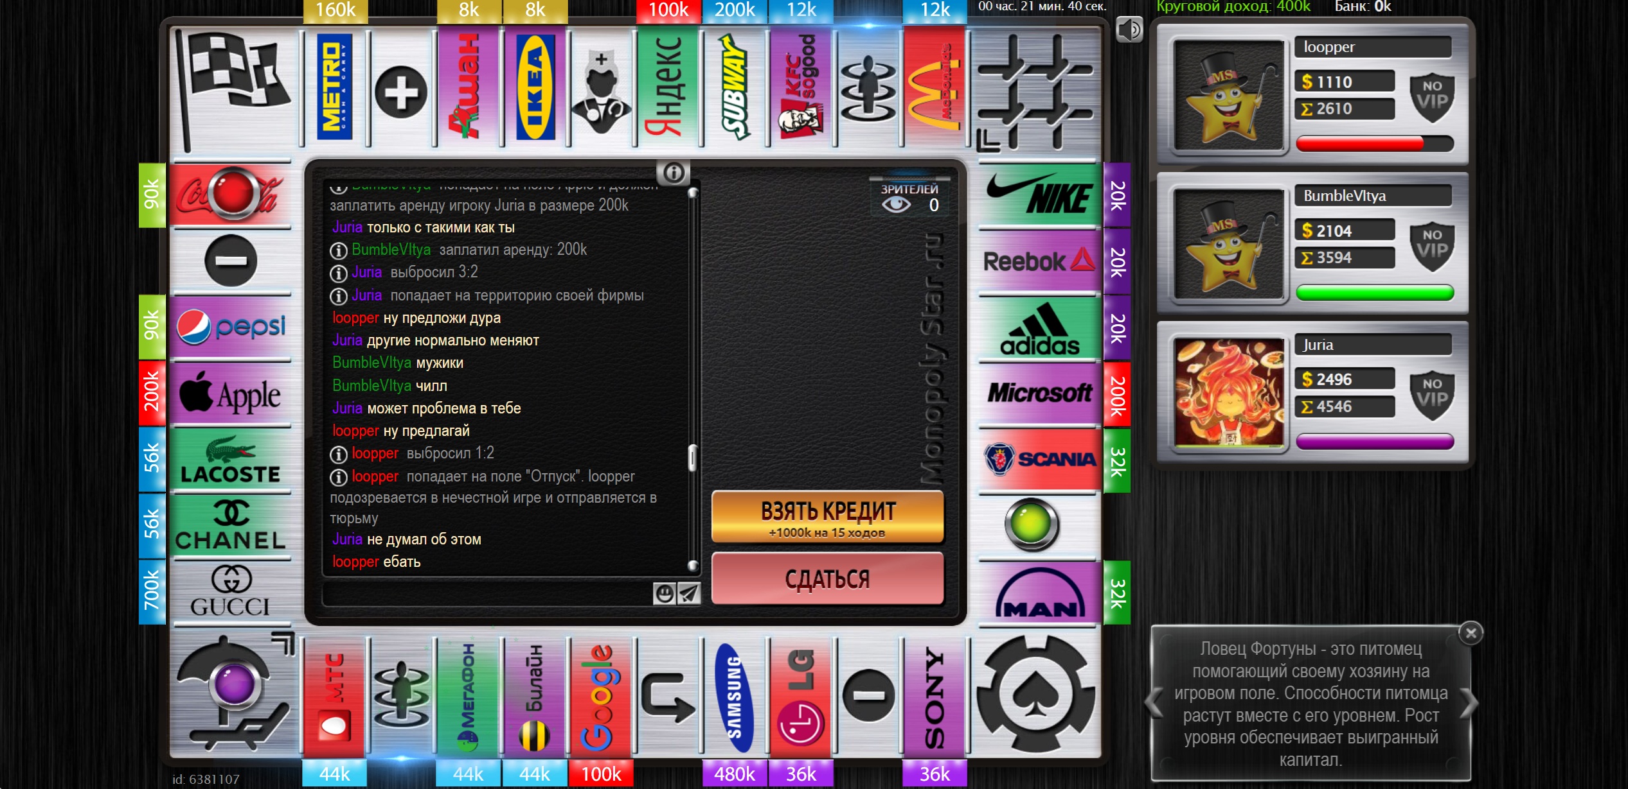This screenshot has height=789, width=1628.
Task: Click loopper's red status bar
Action: [x=1375, y=143]
